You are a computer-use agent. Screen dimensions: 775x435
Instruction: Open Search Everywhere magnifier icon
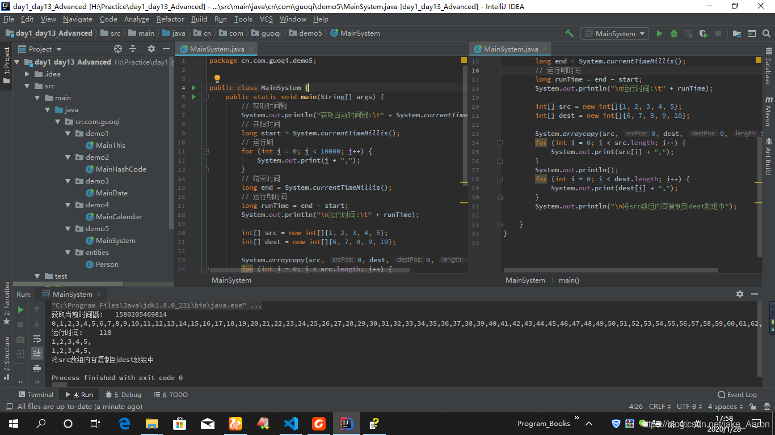pyautogui.click(x=766, y=33)
